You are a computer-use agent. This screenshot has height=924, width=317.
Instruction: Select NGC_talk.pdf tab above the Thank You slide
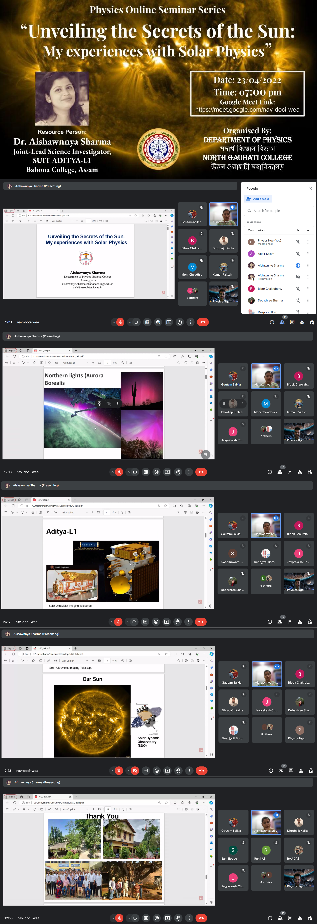coord(45,797)
